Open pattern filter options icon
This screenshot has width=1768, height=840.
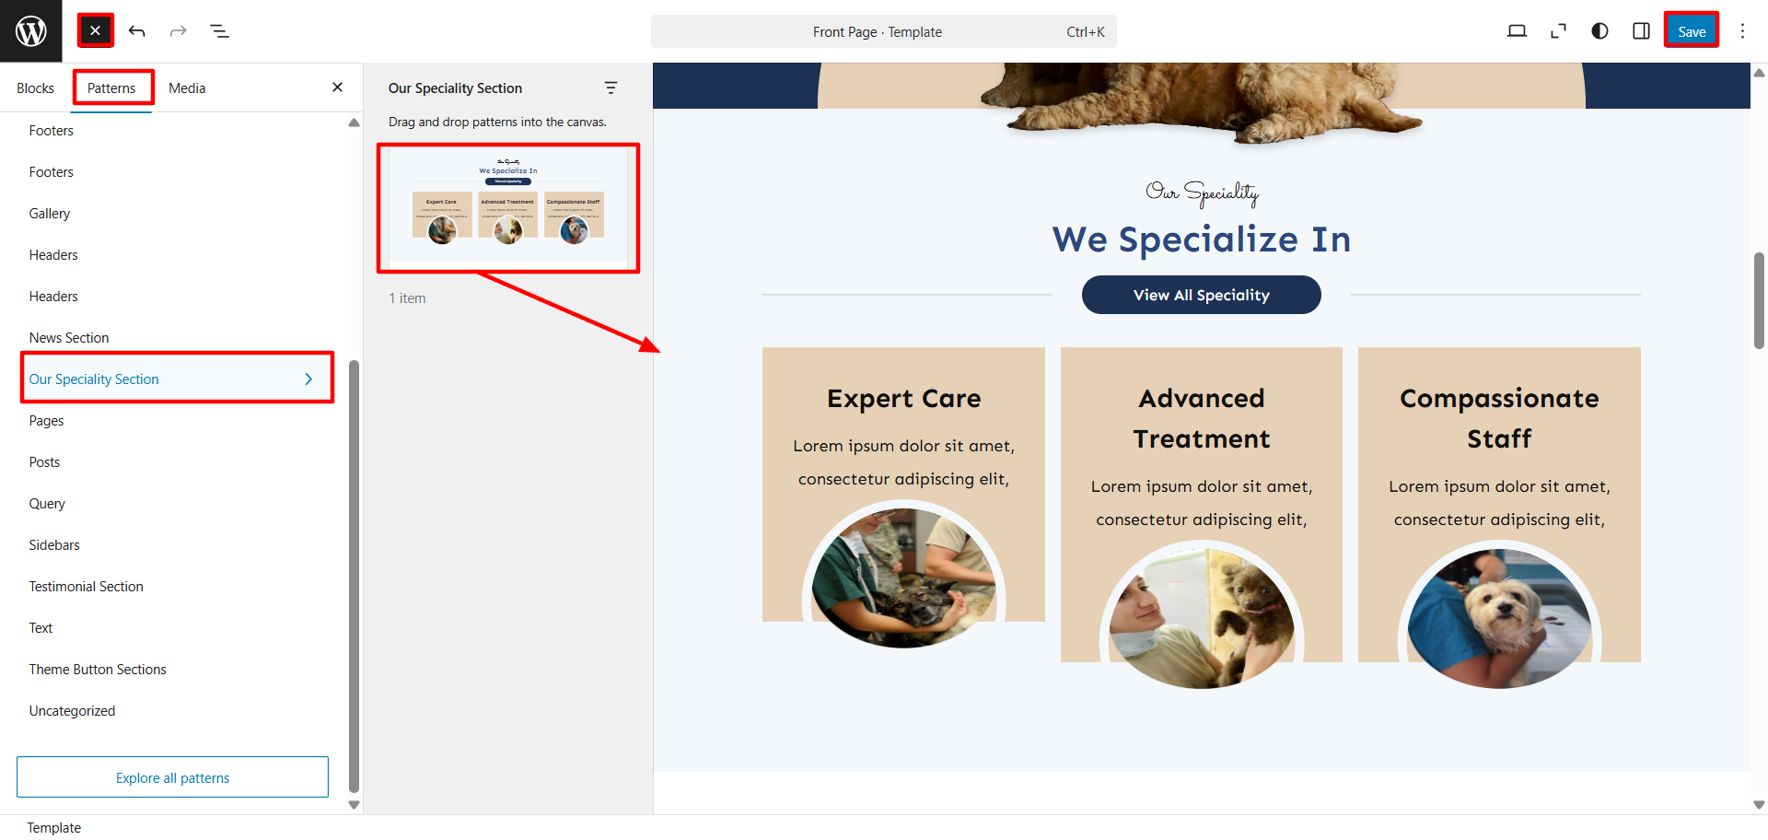pyautogui.click(x=611, y=87)
